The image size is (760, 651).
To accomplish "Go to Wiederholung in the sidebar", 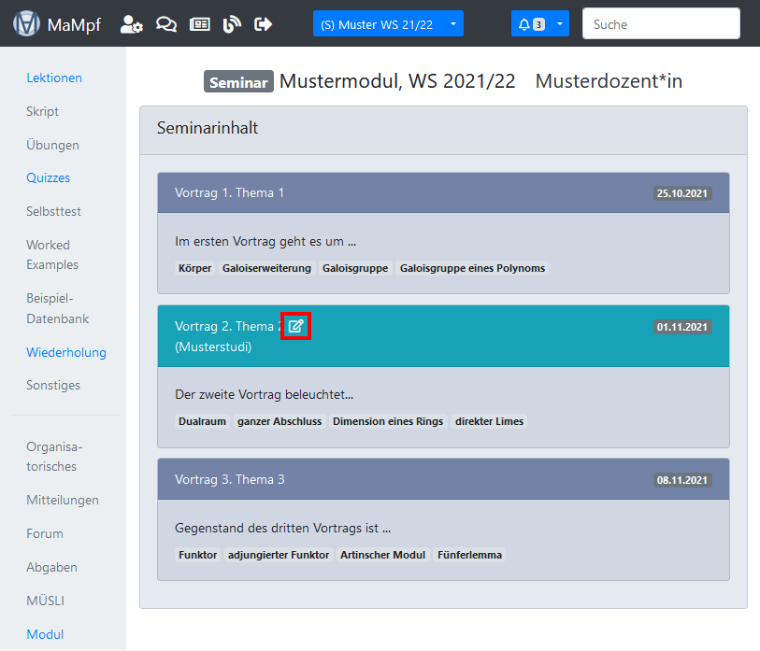I will click(x=66, y=352).
